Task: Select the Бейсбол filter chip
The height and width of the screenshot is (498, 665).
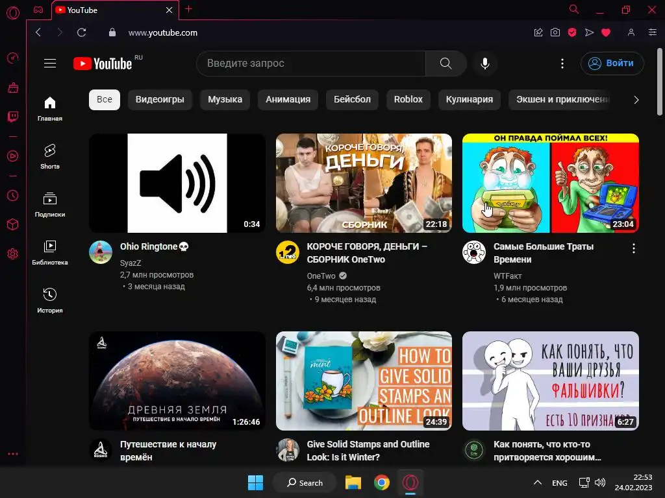Action: click(x=352, y=99)
